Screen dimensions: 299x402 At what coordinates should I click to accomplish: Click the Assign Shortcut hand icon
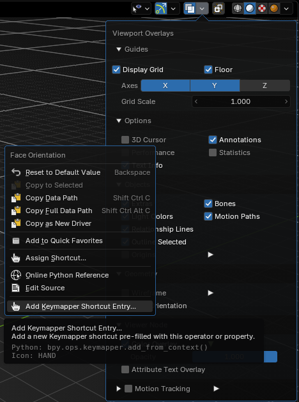tap(16, 258)
